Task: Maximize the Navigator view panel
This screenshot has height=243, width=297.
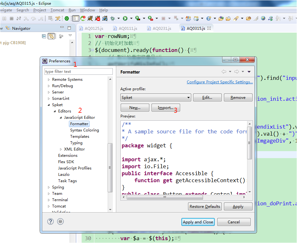Action: click(x=69, y=28)
